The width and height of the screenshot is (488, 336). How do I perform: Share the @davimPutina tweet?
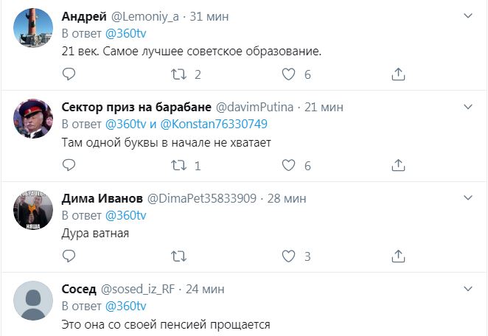tap(398, 165)
